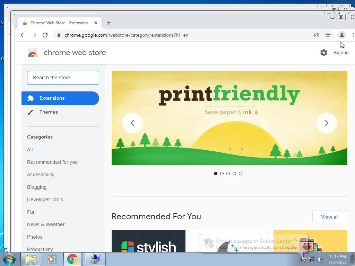Select the Chrome Web Store - Extensions tab

click(59, 23)
